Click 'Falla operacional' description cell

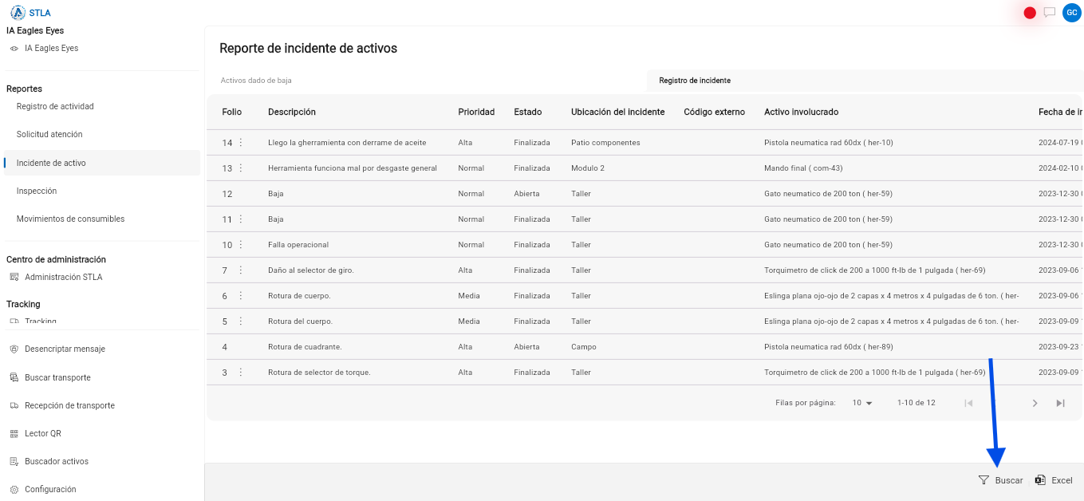pyautogui.click(x=298, y=245)
